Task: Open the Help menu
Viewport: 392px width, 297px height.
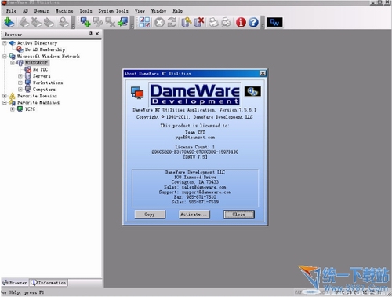Action: (177, 11)
